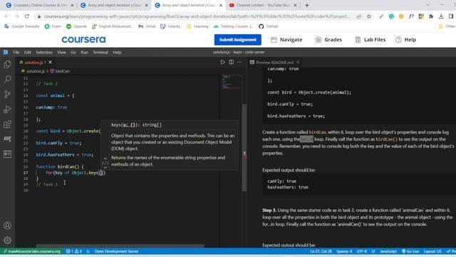Screen dimensions: 456x257
Task: Click the Submit Assignment button
Action: [237, 40]
